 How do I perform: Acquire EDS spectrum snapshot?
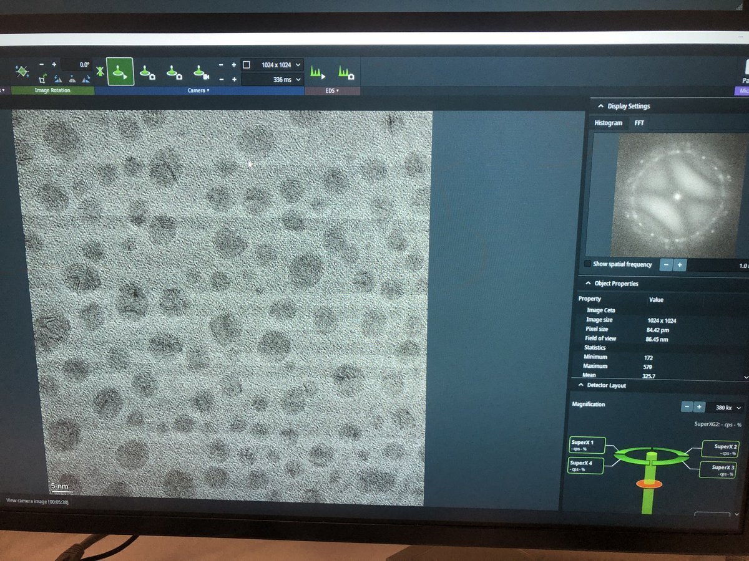coord(346,73)
